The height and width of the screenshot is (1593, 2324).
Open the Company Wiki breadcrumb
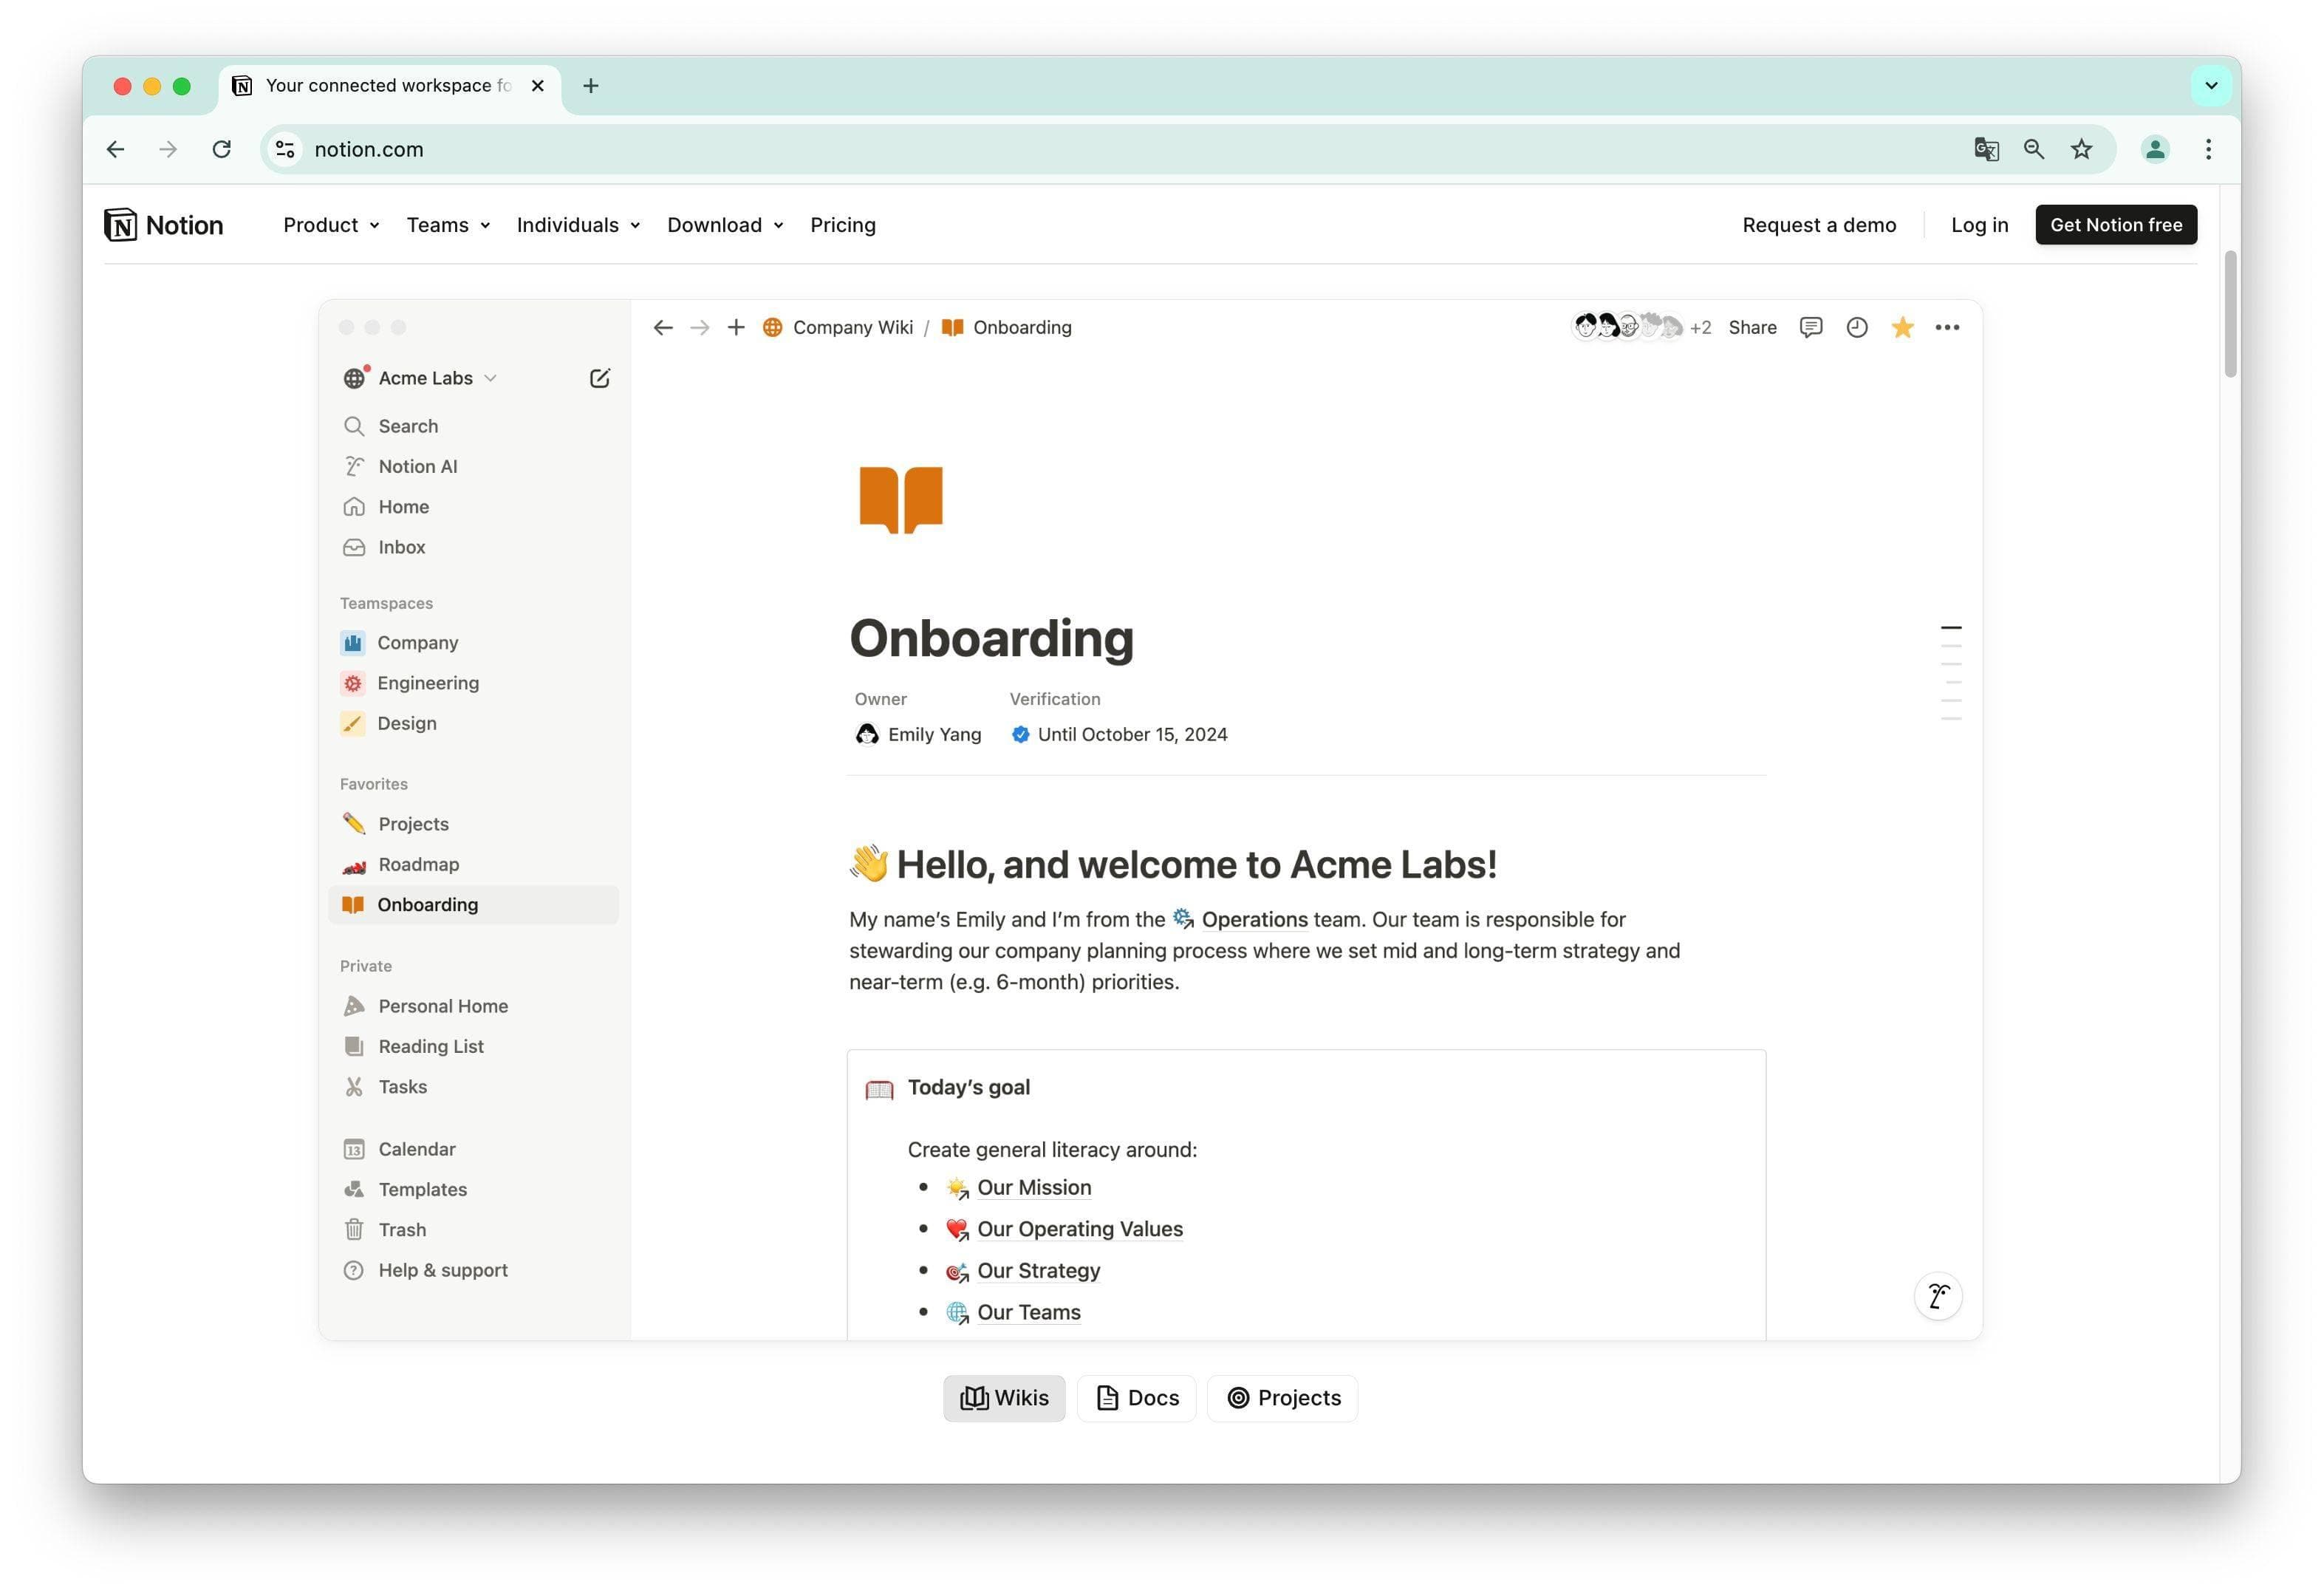pos(838,327)
